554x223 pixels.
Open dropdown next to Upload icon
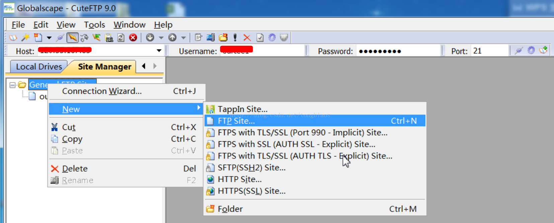click(x=183, y=38)
